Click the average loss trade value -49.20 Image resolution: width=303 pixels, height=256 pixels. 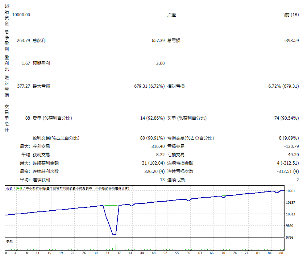(292, 155)
